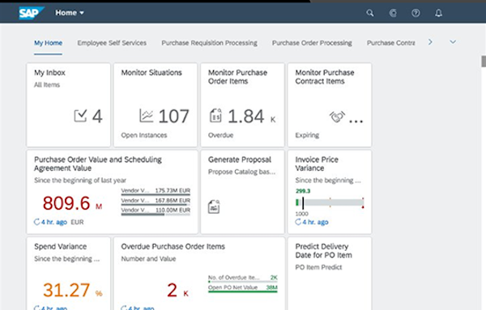
Task: Expand the tab overflow down chevron
Action: (453, 42)
